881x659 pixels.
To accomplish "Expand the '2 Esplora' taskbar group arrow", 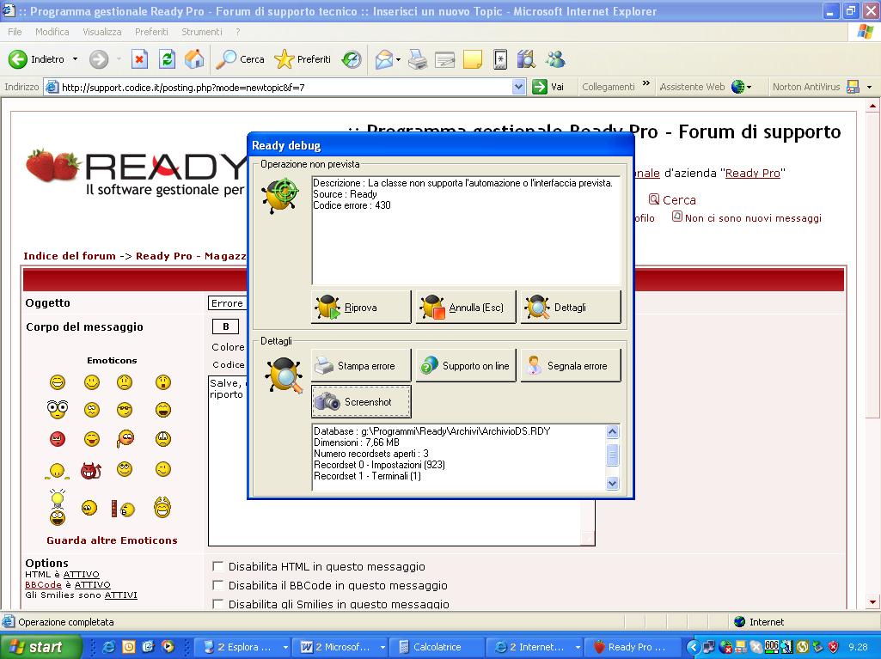I will click(285, 647).
